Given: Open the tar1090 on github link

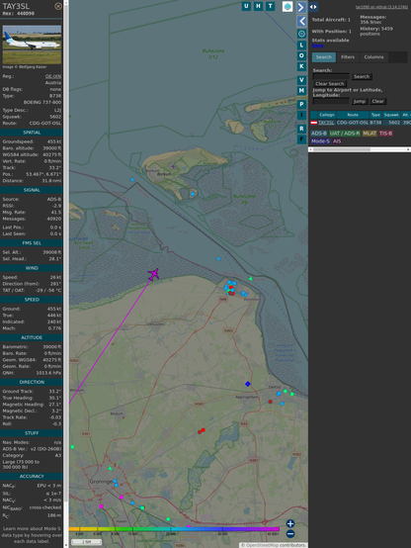Looking at the screenshot, I should [x=381, y=7].
